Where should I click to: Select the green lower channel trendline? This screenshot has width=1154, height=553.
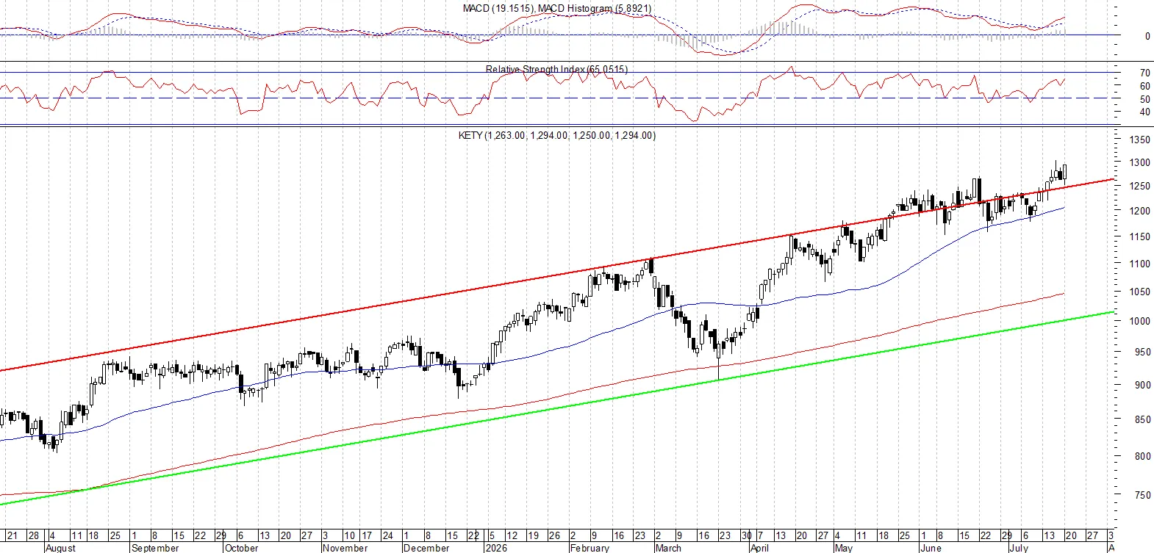click(x=556, y=408)
